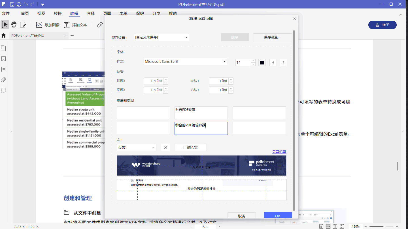Switch to the 视图 tab

(x=41, y=13)
